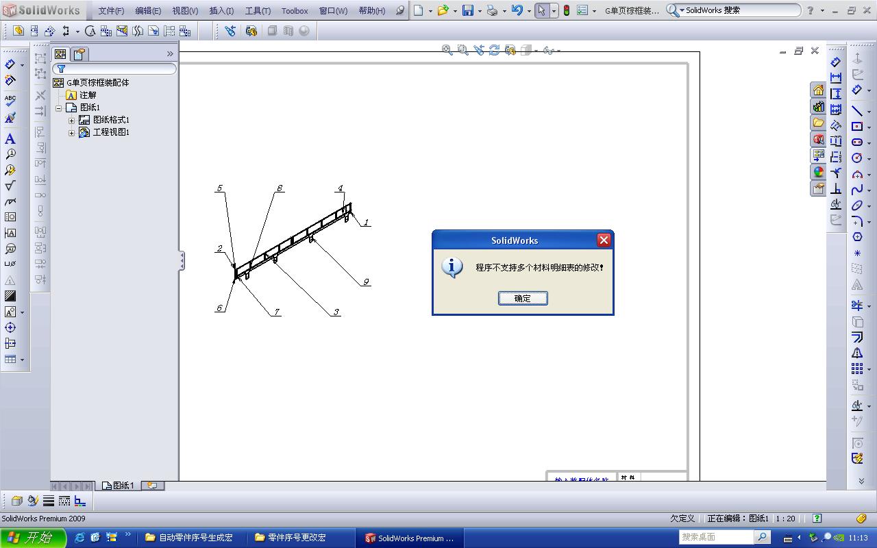Select the Centerline annotation tool
This screenshot has height=548, width=877.
pos(10,343)
